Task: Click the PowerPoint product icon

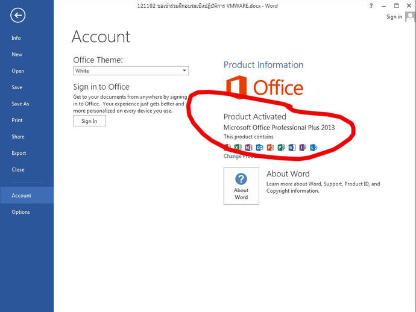Action: (x=270, y=147)
